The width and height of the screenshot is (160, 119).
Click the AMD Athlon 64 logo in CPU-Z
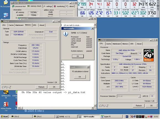[149, 55]
